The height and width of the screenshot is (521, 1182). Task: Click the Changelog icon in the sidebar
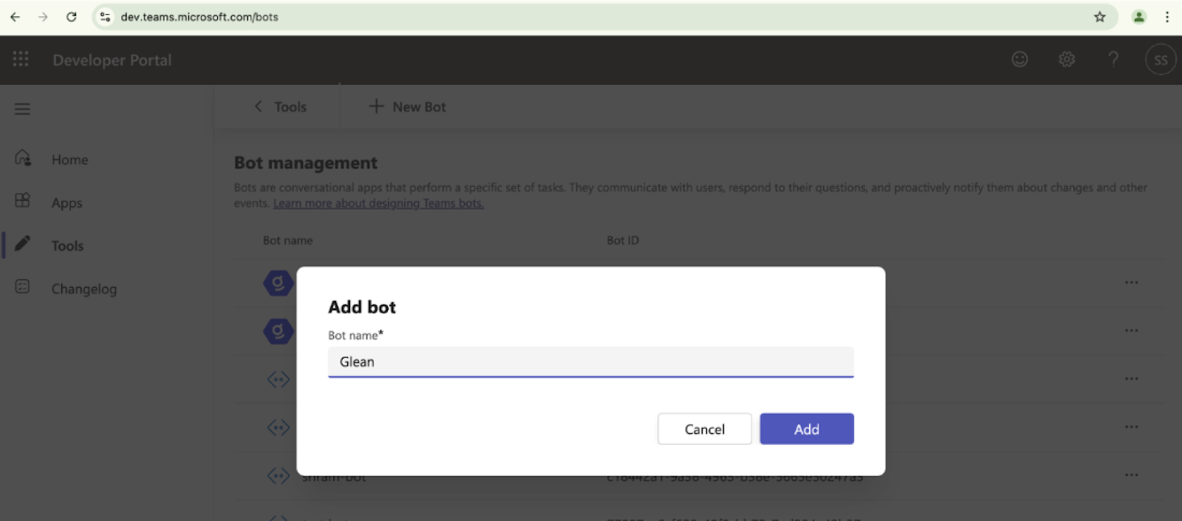[23, 287]
